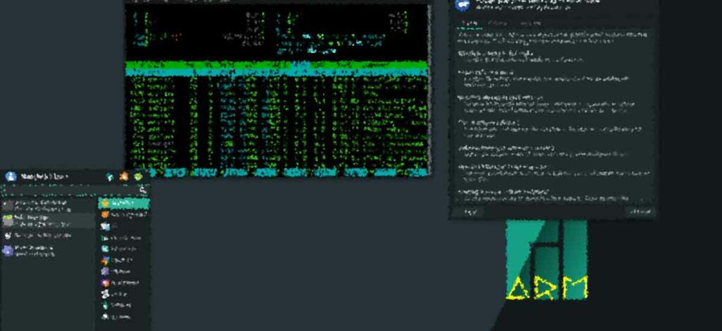Open launcher category with pink-orange round icon
Viewport: 722px width, 331px height.
(x=123, y=282)
